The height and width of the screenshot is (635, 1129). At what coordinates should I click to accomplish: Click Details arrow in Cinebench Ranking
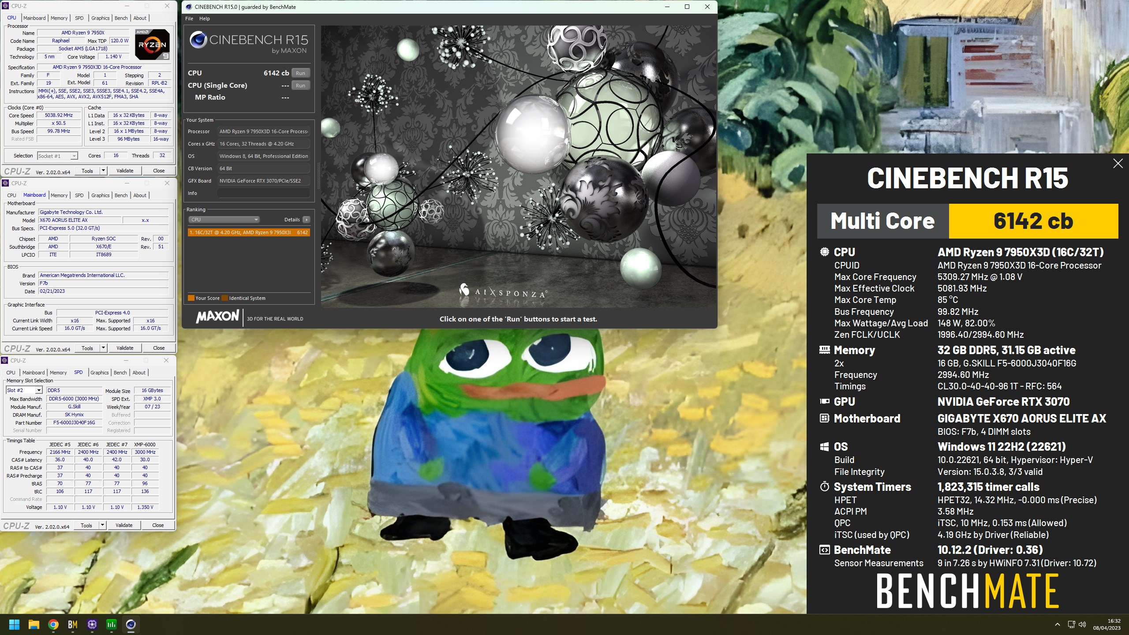click(x=307, y=220)
